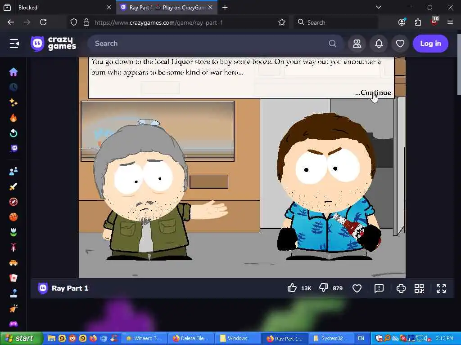Dislike the game with thumbs down
Viewport: 461px width, 345px height.
click(x=324, y=288)
